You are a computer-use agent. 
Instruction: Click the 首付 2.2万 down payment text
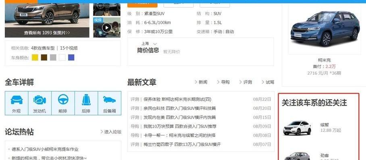click(324, 67)
